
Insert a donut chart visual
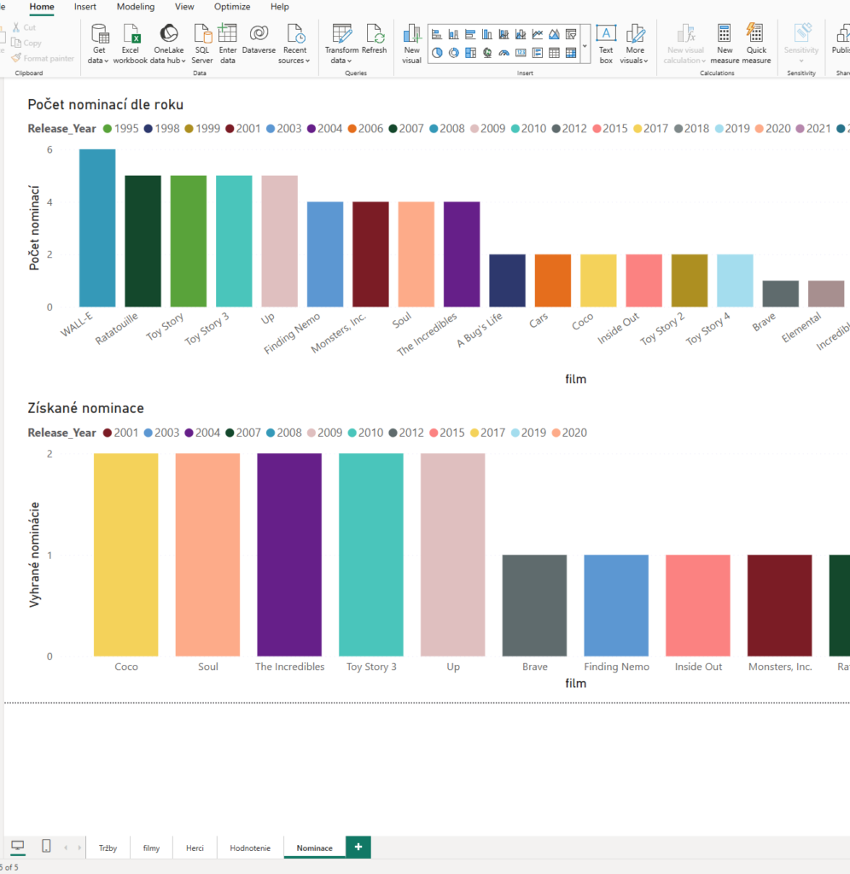point(454,53)
